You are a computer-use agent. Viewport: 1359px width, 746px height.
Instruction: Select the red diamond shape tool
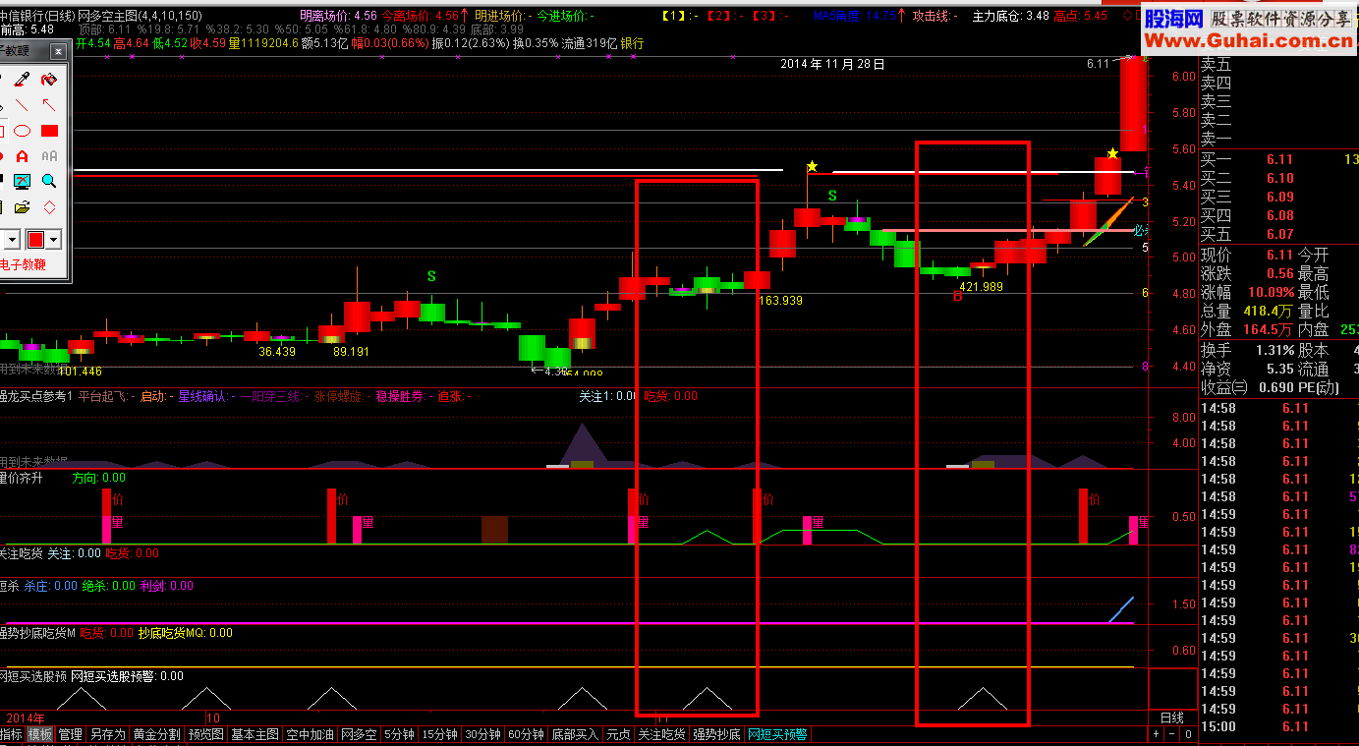click(48, 207)
